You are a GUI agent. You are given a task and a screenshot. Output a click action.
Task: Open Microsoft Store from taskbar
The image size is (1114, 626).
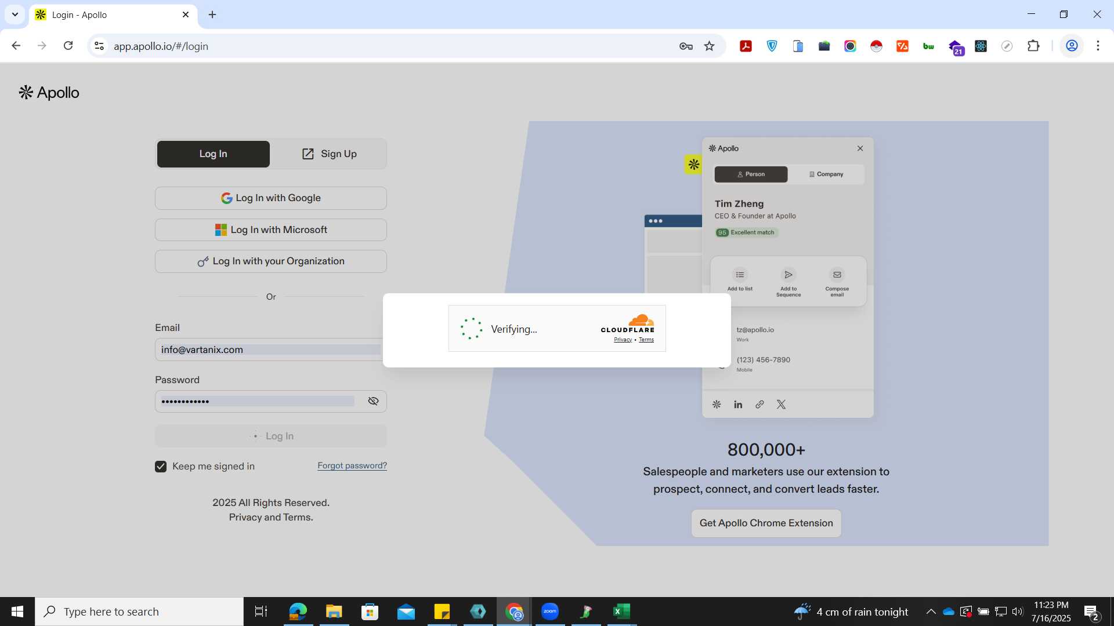[370, 612]
